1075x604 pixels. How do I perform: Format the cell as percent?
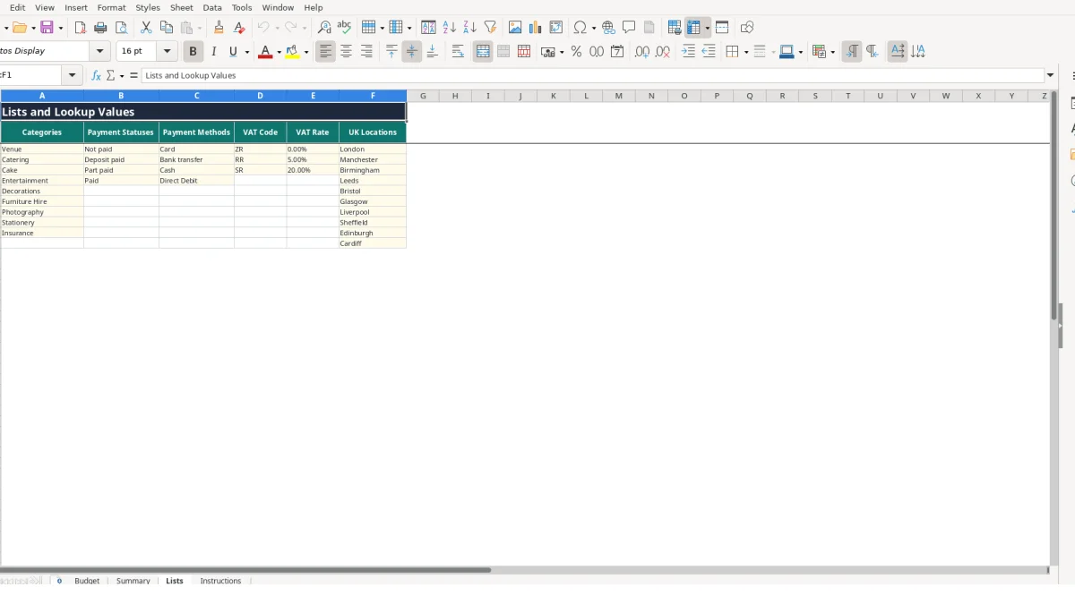tap(576, 52)
